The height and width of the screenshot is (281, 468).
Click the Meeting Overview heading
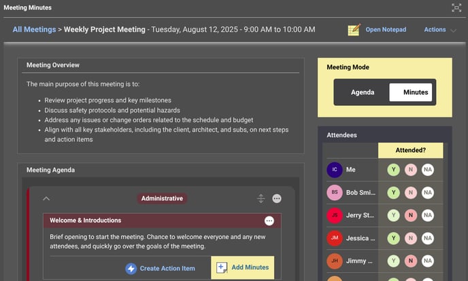(x=53, y=65)
